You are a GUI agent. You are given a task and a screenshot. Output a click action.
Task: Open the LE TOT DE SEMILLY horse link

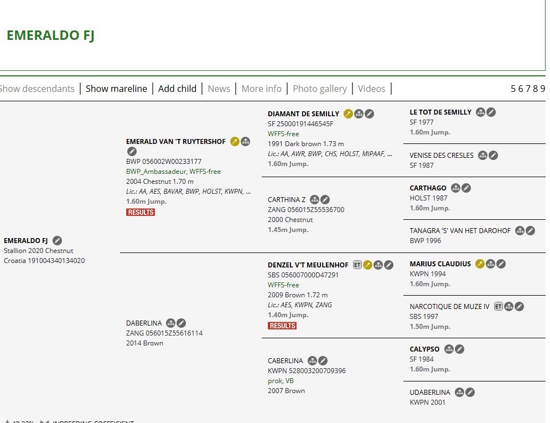440,112
